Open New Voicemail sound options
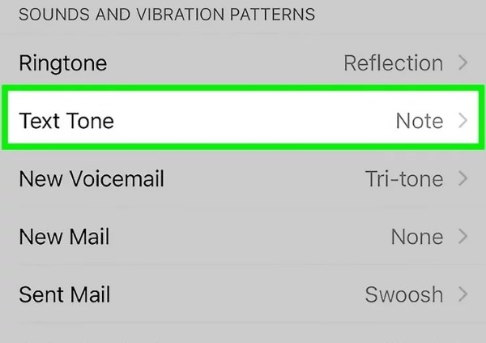The width and height of the screenshot is (486, 343). click(92, 178)
